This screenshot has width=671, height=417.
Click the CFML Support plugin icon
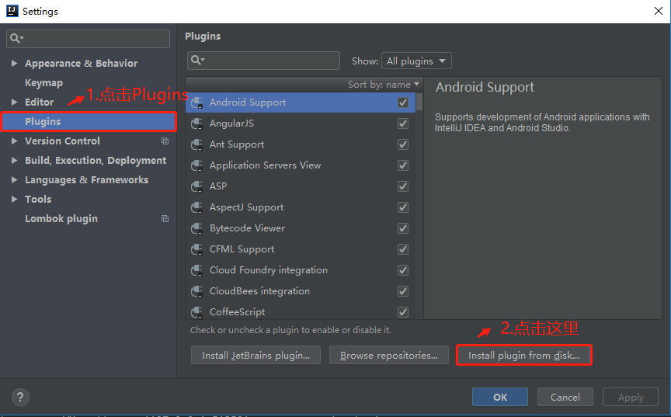[196, 249]
